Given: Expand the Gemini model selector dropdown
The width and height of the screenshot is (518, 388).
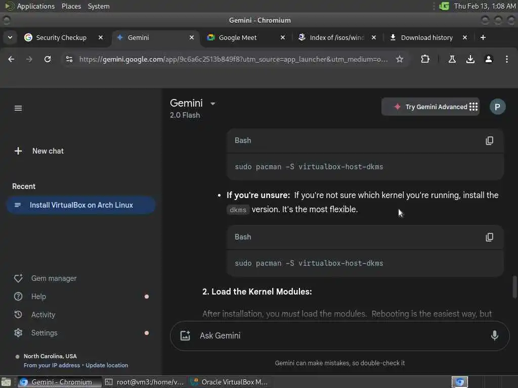Looking at the screenshot, I should 213,104.
